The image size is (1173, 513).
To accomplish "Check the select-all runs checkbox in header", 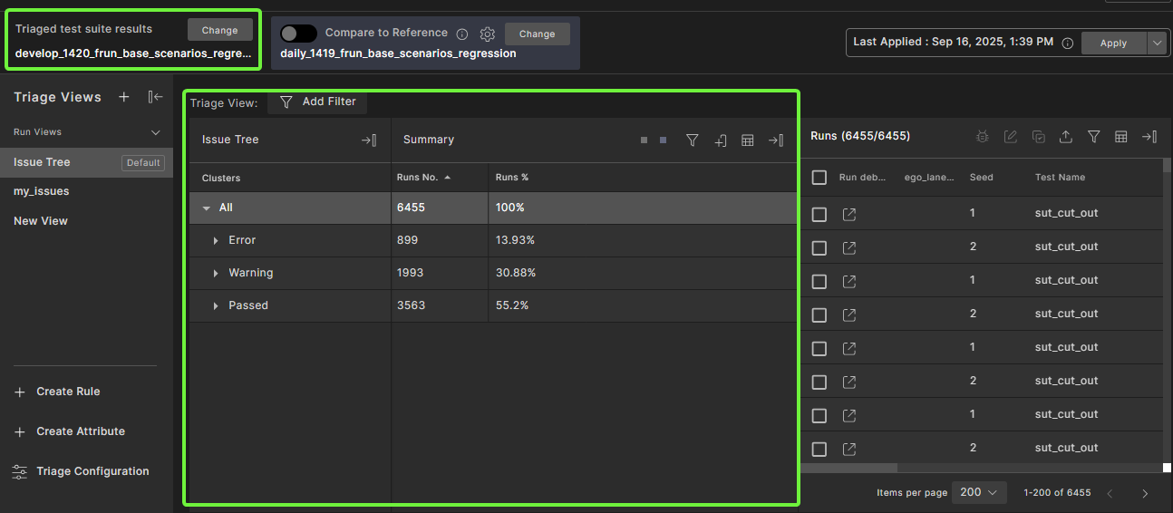I will [819, 178].
